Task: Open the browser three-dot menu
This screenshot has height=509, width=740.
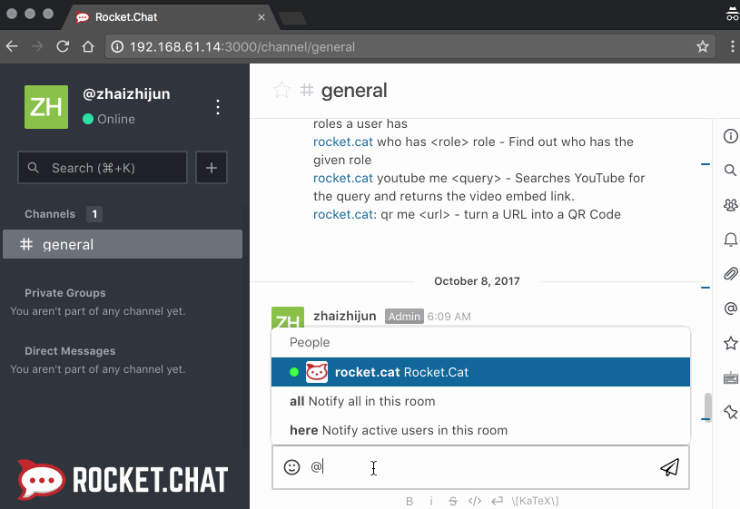Action: tap(732, 46)
